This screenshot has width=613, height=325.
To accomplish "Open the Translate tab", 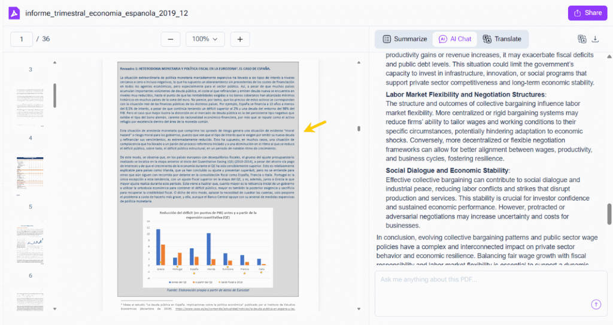I will tap(502, 39).
